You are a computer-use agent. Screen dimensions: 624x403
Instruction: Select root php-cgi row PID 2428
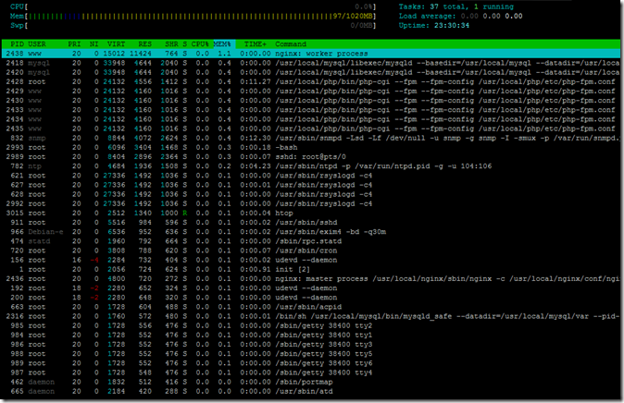[x=311, y=82]
